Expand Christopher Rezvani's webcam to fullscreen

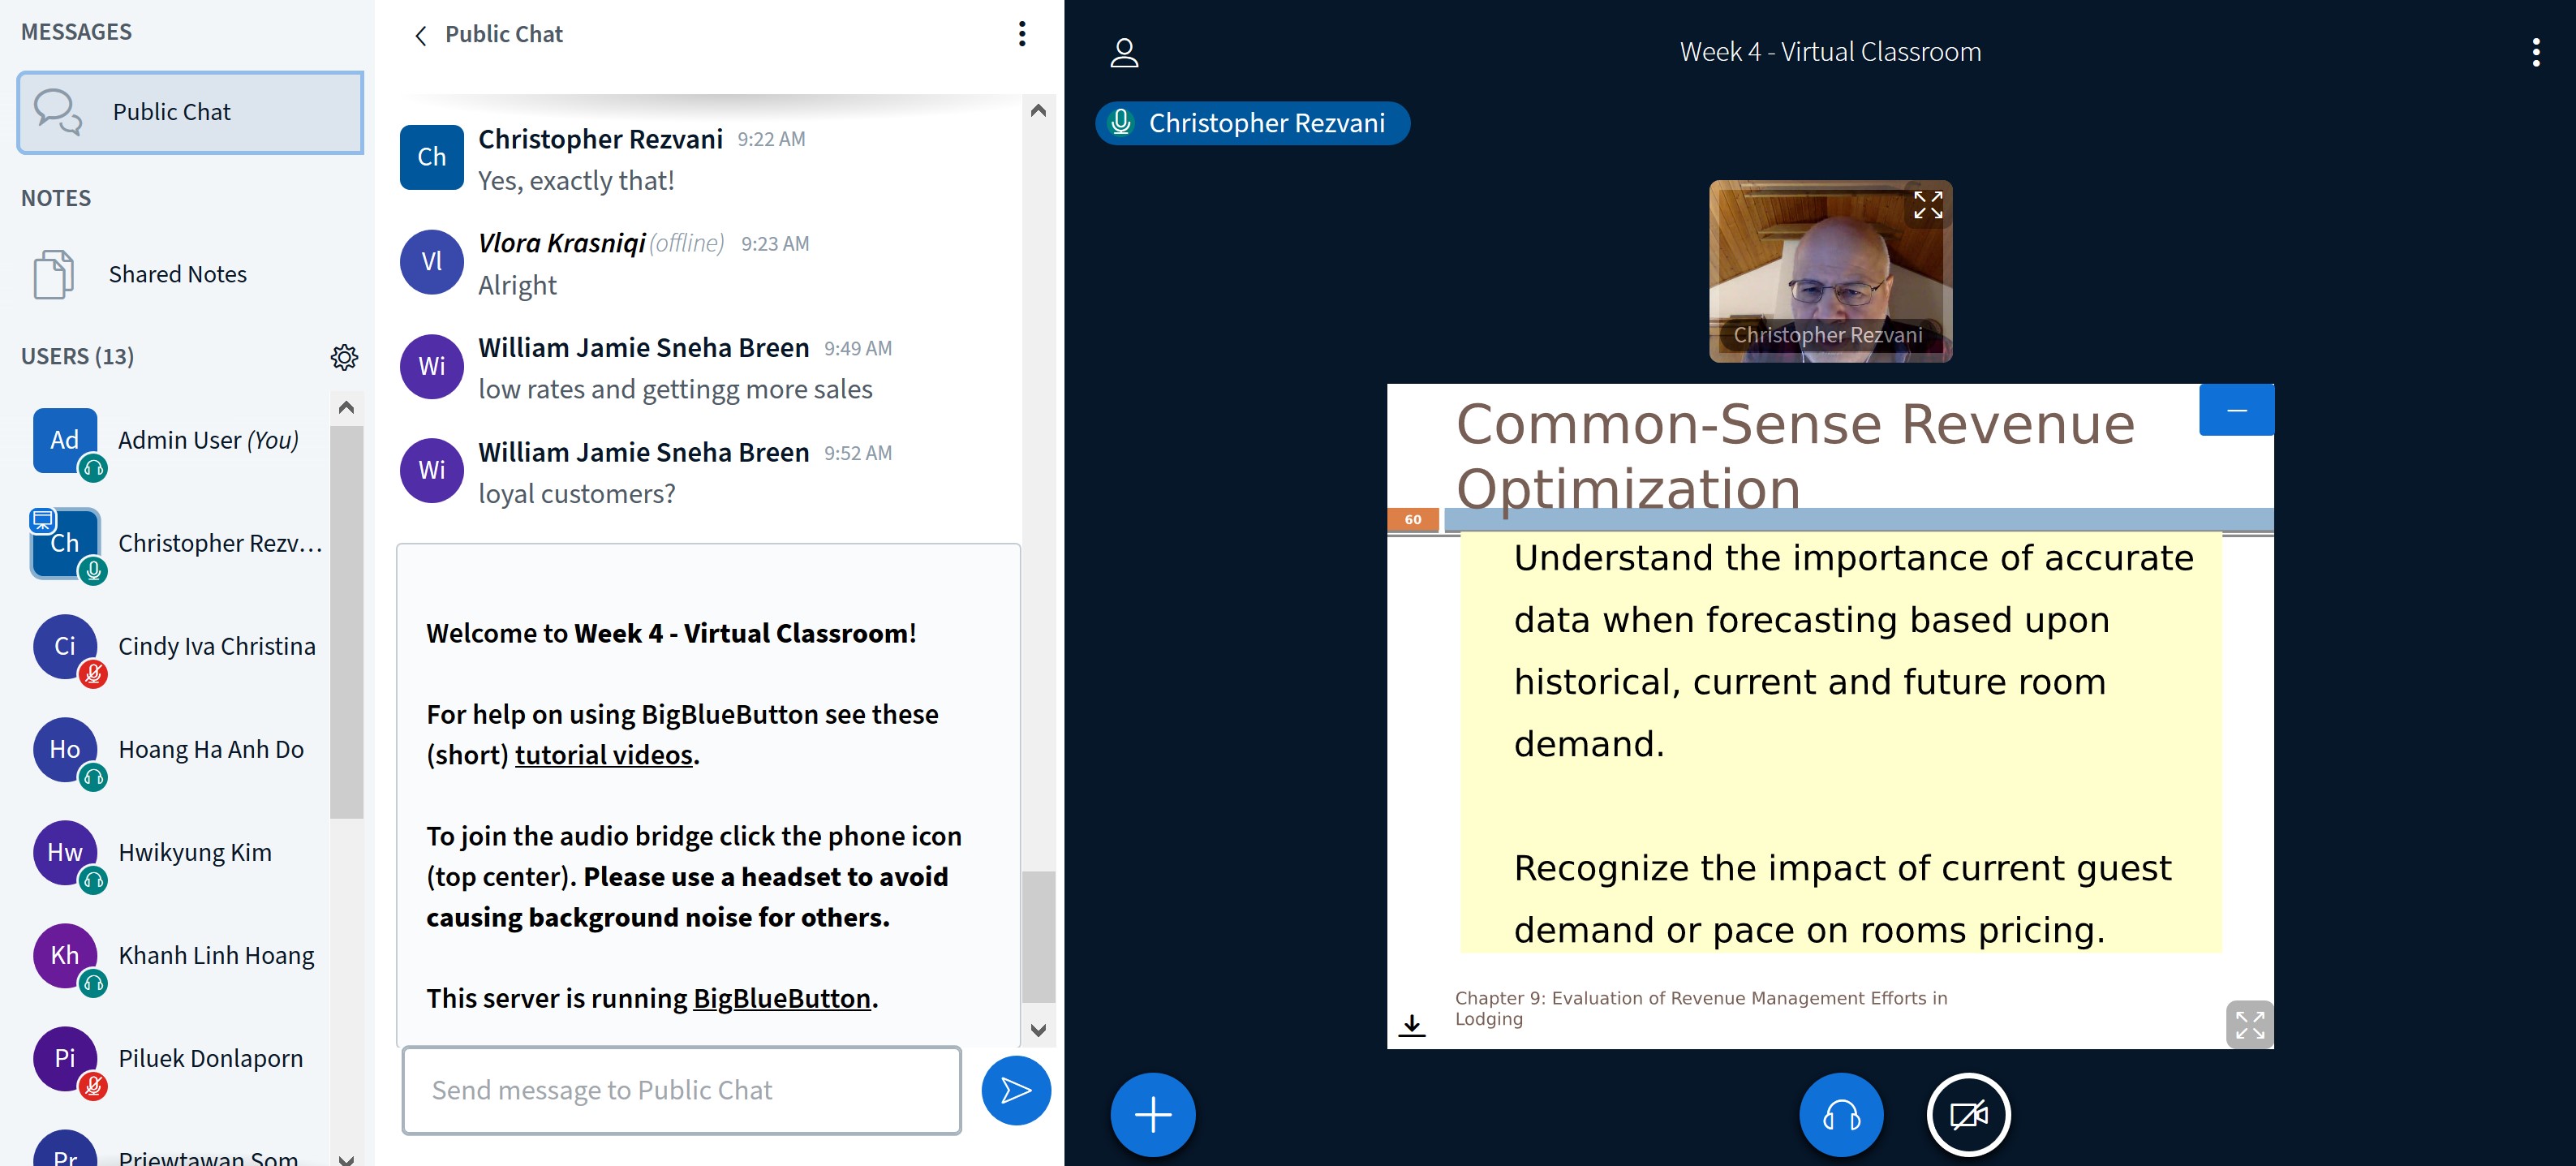1927,204
